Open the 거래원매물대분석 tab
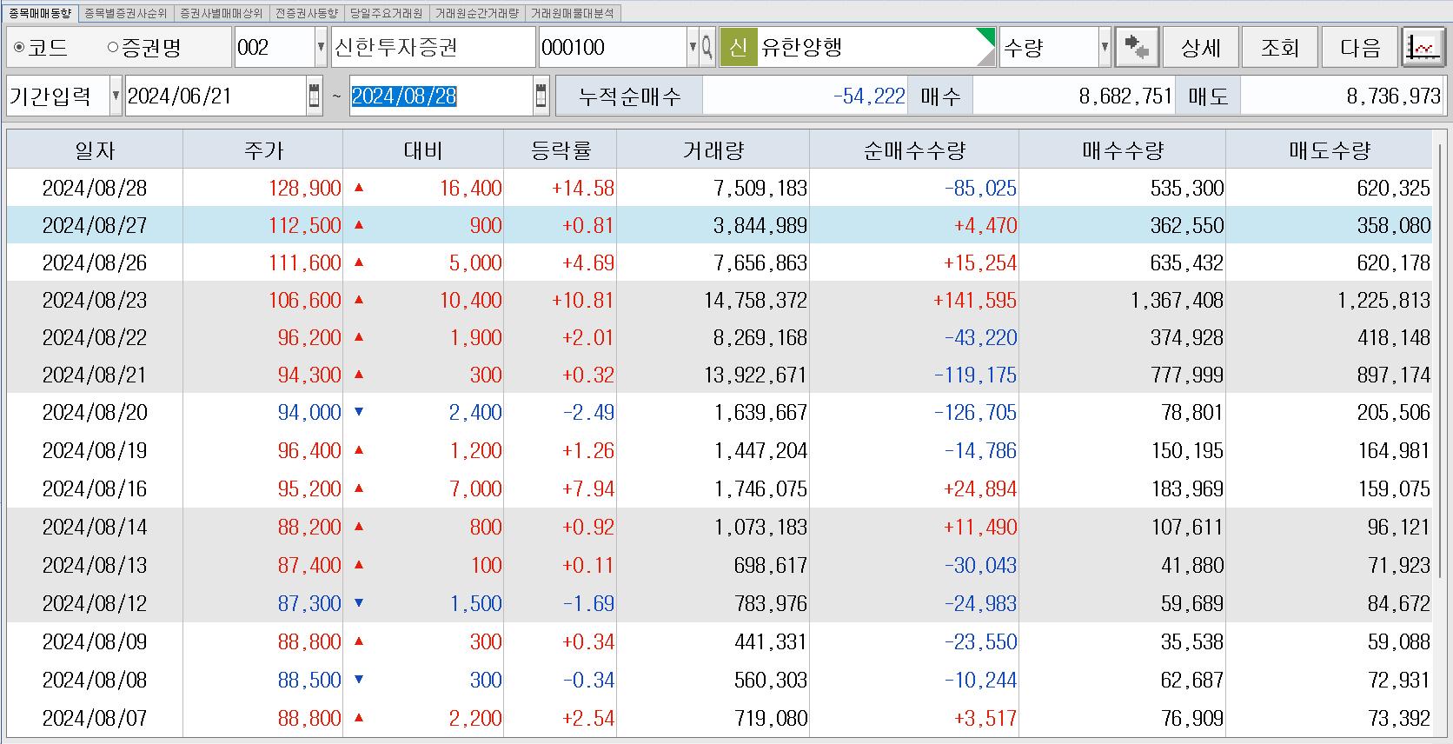Viewport: 1453px width, 744px height. (572, 13)
